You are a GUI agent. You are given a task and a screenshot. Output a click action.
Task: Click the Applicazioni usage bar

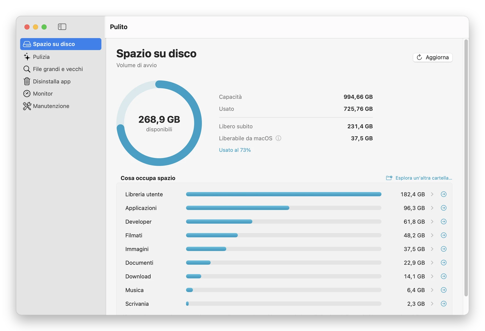(284, 208)
